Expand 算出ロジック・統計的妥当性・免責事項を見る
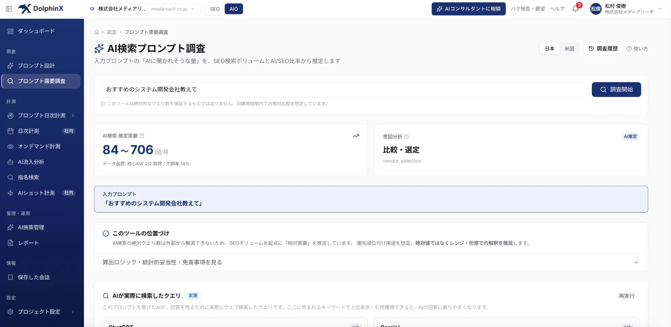Screen dimensions: 671x327 (x=371, y=262)
